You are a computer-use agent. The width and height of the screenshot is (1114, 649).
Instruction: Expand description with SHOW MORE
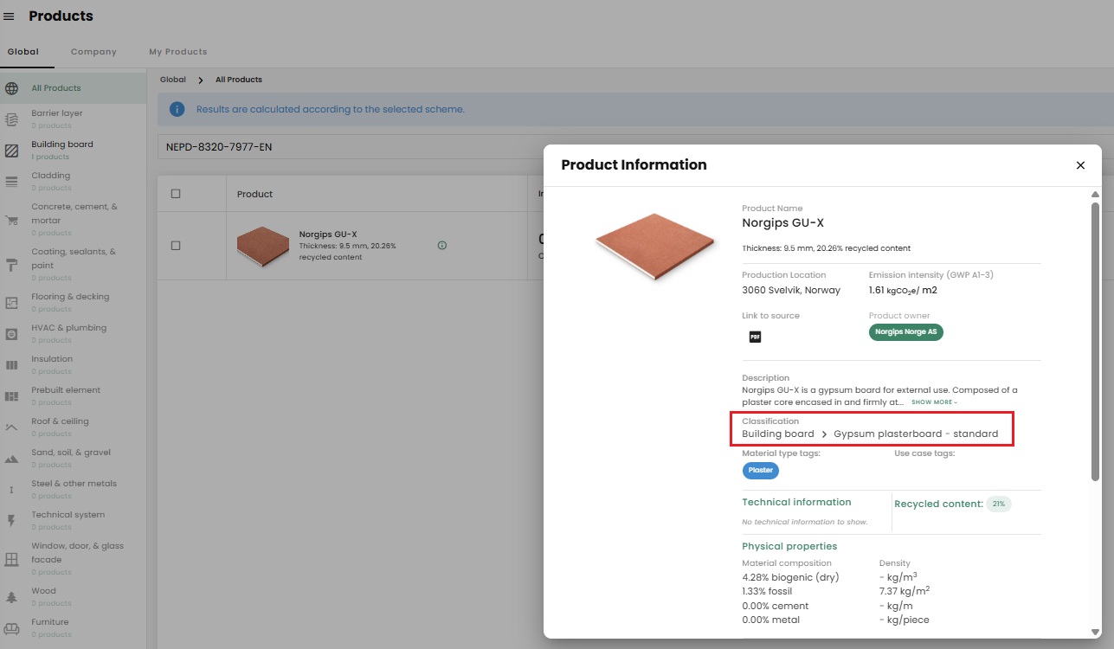(933, 402)
